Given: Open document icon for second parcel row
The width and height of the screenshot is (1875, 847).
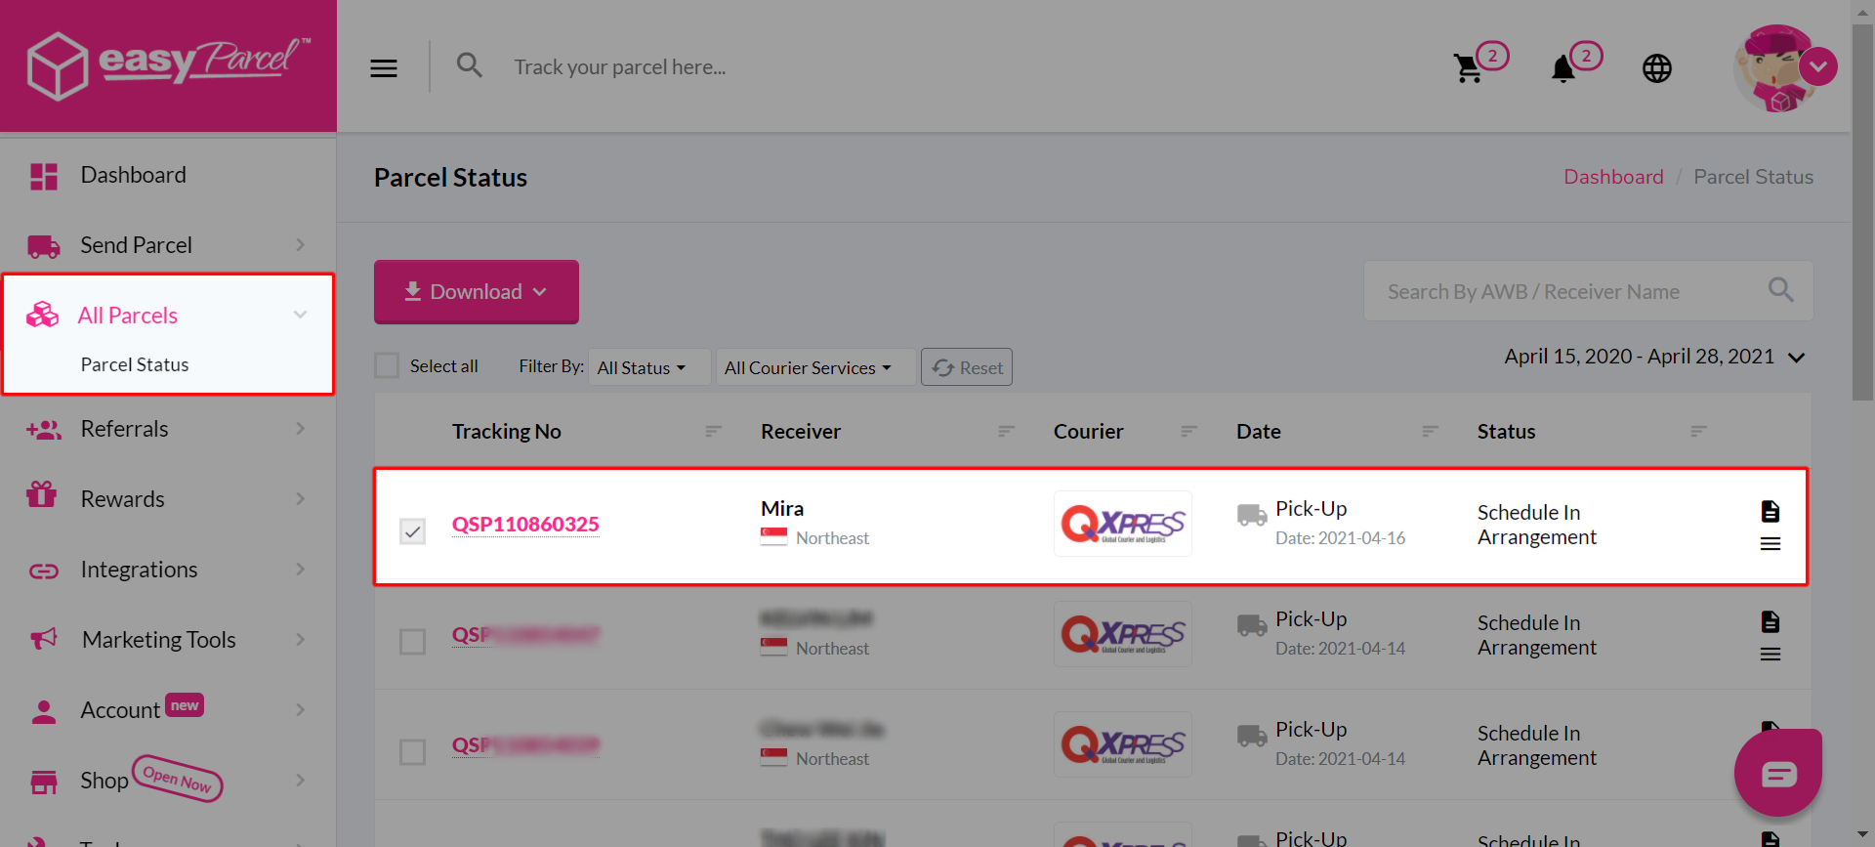Looking at the screenshot, I should [x=1771, y=621].
